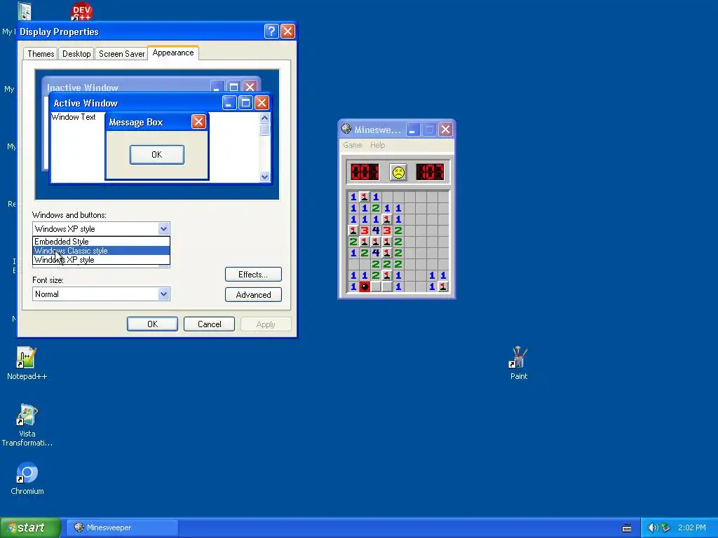718x538 pixels.
Task: Click the Minesweeper title bar mine icon
Action: [346, 130]
